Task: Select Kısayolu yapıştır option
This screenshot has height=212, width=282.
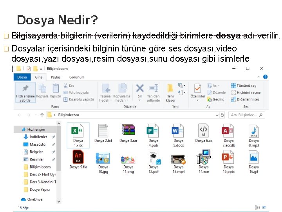Action: [79, 99]
